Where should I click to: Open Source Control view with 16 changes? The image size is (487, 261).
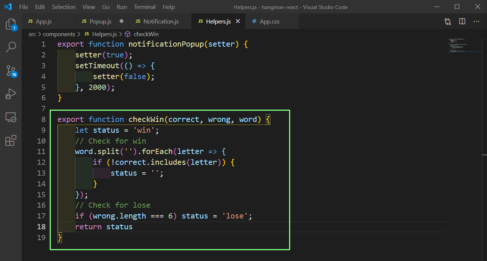(11, 71)
